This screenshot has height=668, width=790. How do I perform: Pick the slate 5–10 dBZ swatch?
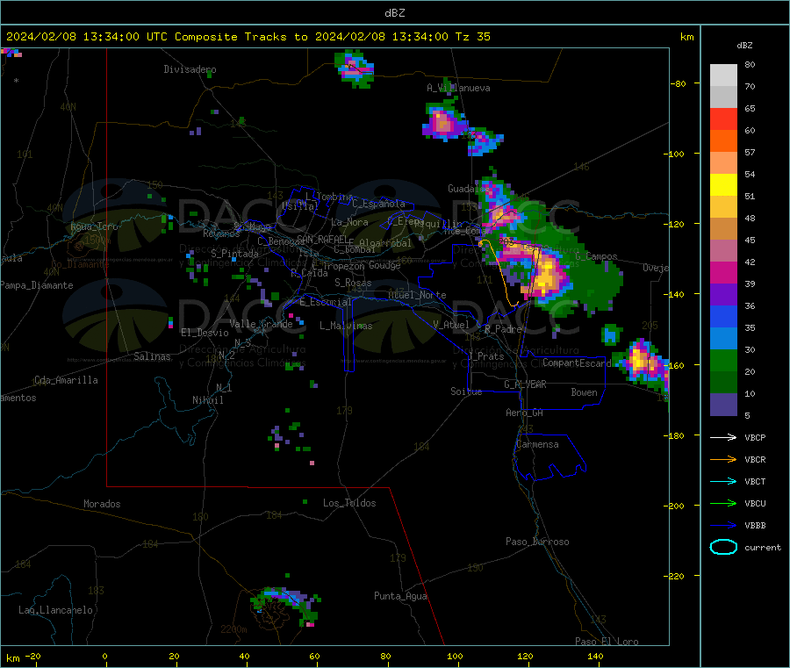(x=723, y=405)
